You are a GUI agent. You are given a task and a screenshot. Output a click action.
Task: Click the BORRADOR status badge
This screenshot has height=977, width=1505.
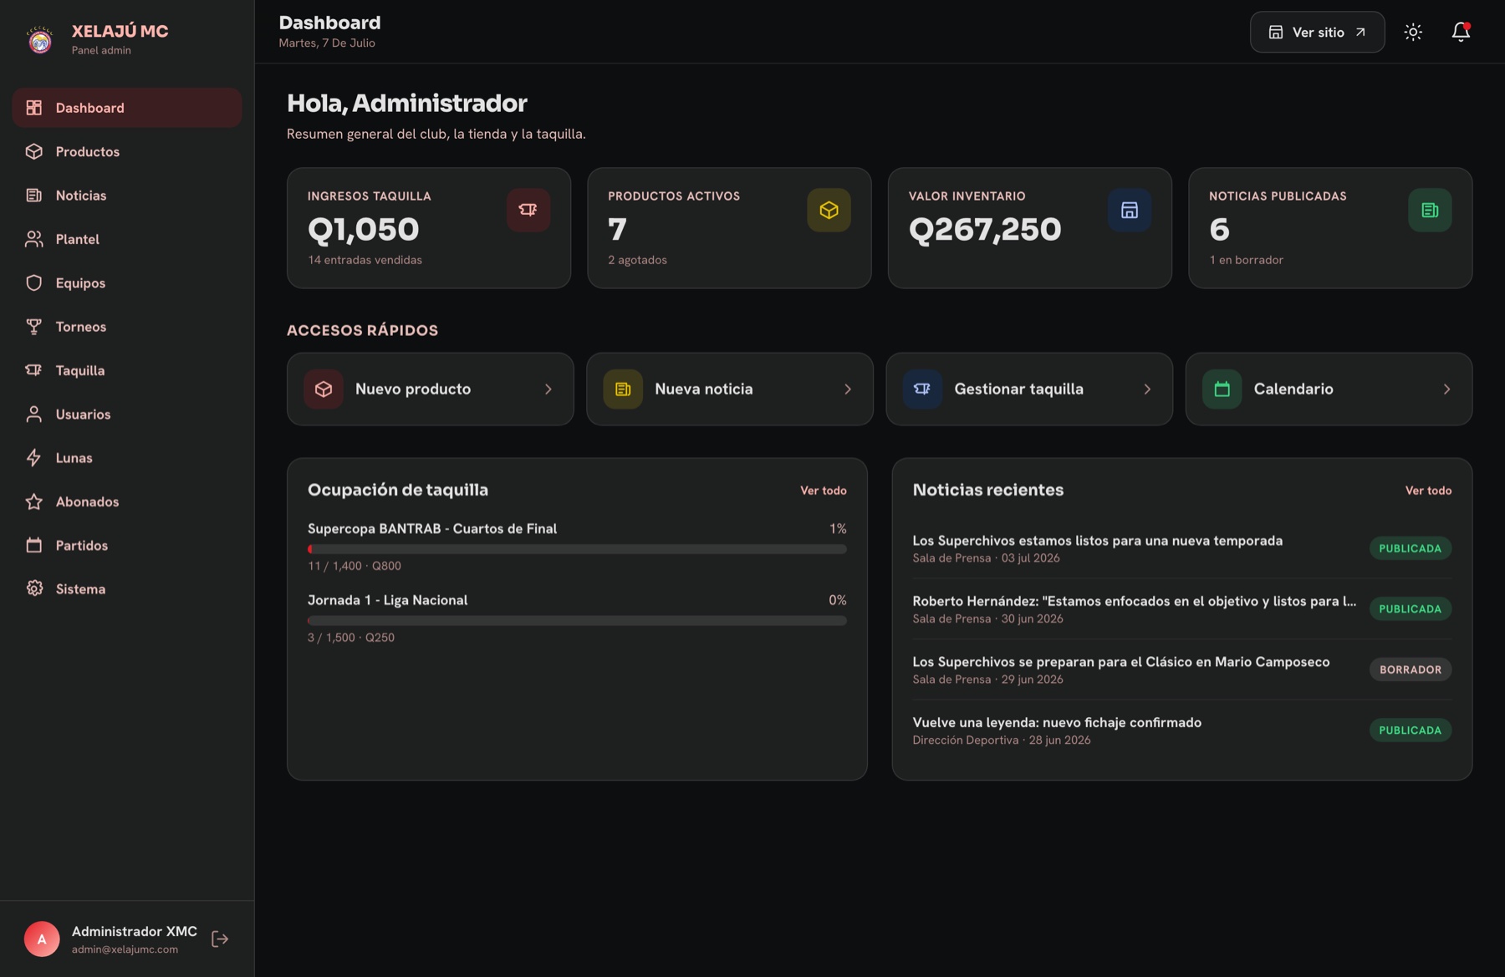click(x=1411, y=669)
